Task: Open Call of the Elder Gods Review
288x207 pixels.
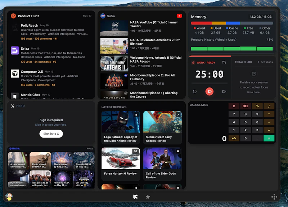Action: (x=163, y=164)
